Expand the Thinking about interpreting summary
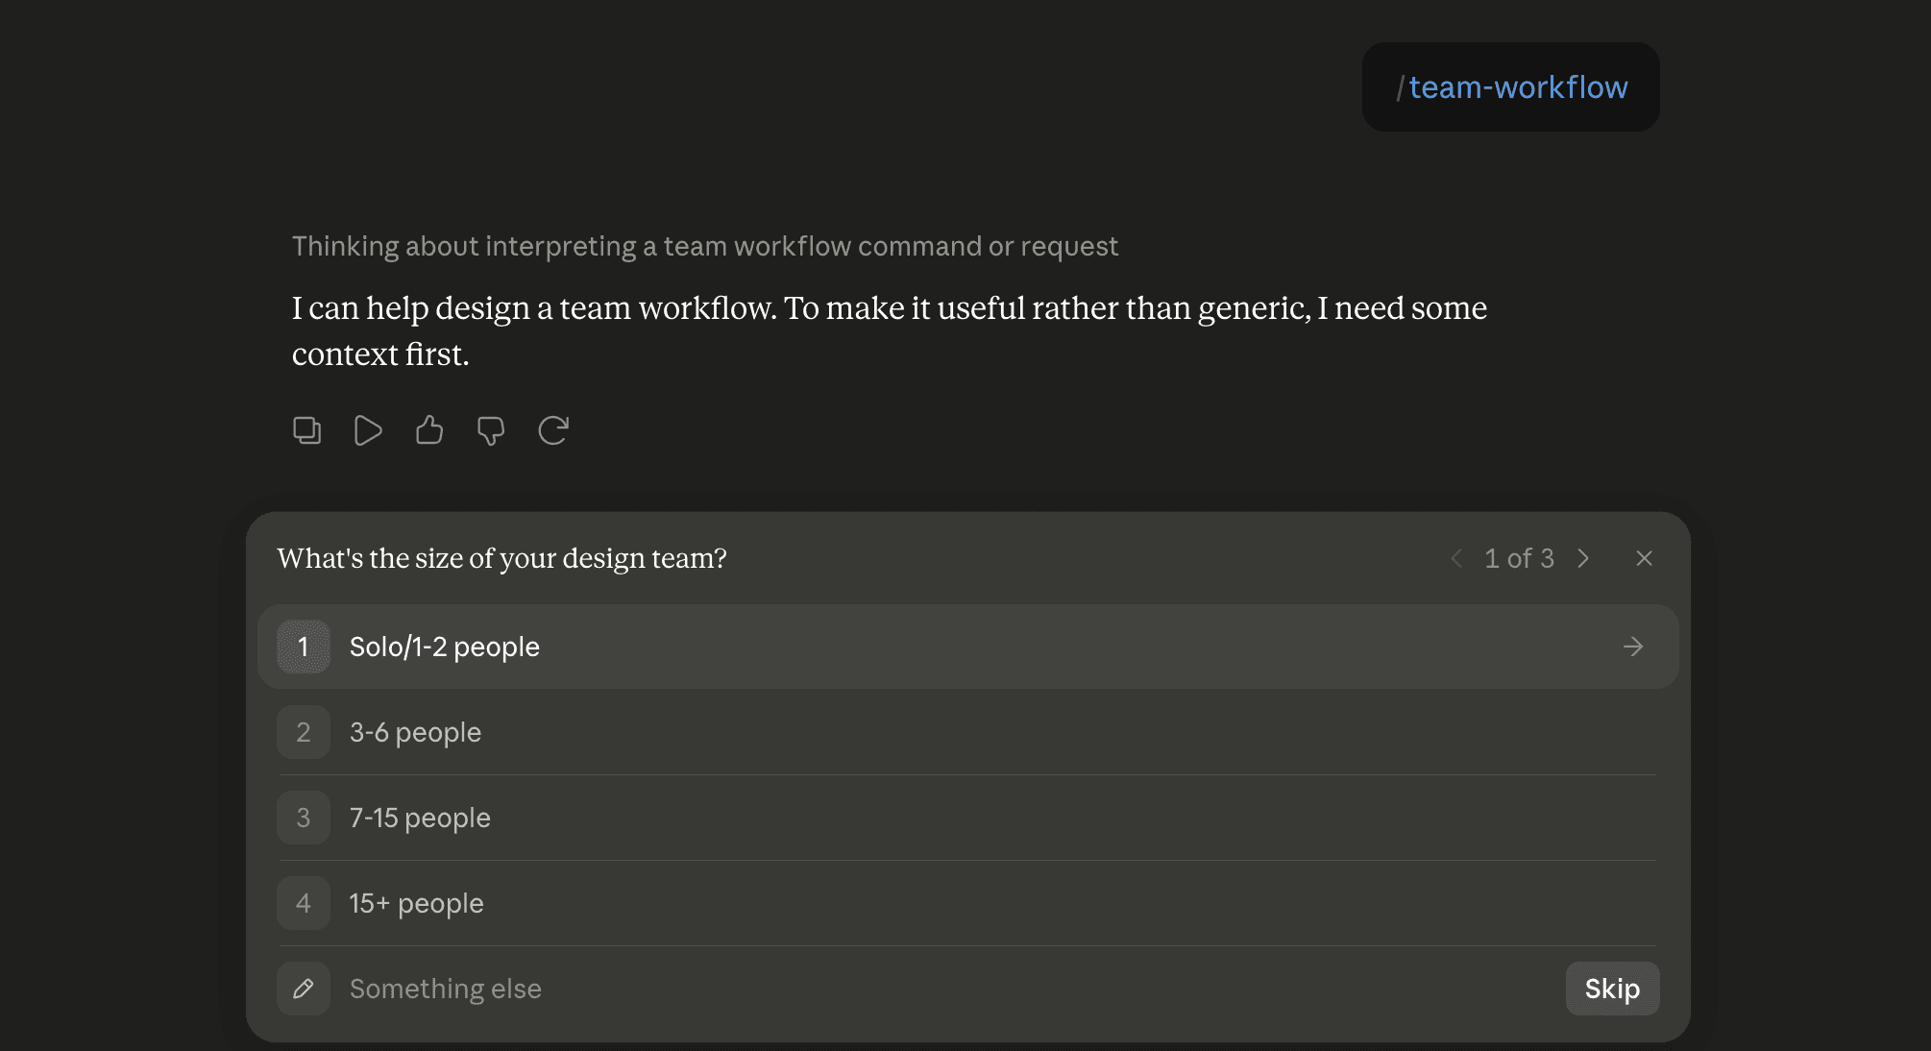 pyautogui.click(x=704, y=247)
